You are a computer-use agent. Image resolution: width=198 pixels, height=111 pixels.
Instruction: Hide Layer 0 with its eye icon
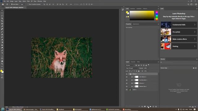click(127, 90)
